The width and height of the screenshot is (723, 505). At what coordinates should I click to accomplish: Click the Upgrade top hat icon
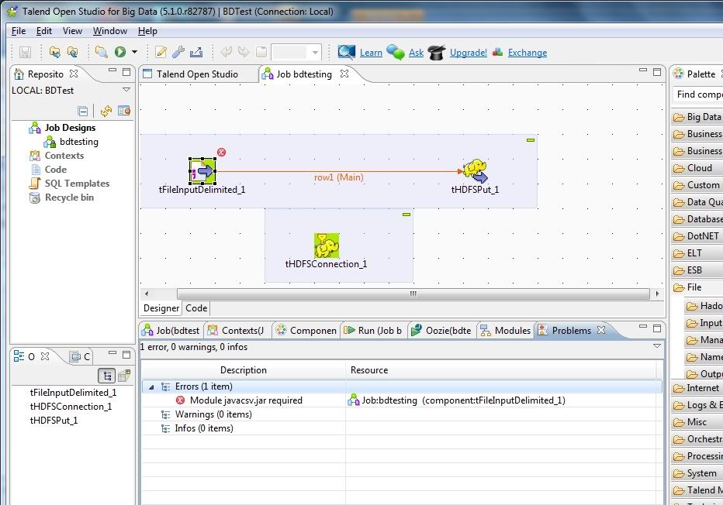[x=436, y=53]
